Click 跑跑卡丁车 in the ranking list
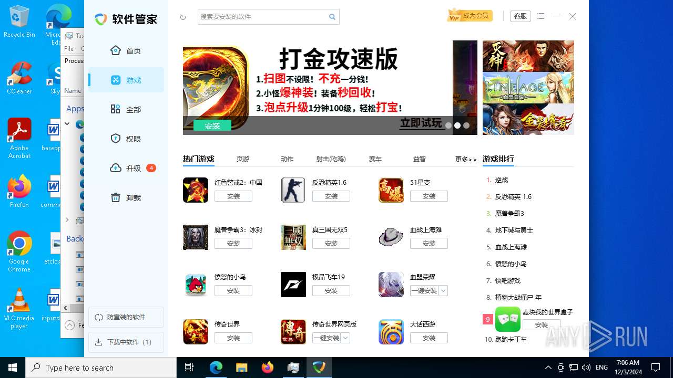This screenshot has width=673, height=378. click(x=511, y=339)
